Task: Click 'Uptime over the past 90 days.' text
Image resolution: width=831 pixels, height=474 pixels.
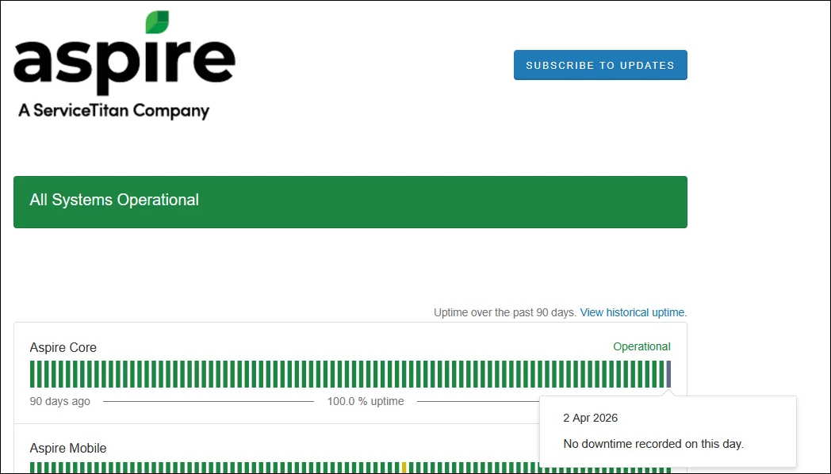Action: click(505, 312)
